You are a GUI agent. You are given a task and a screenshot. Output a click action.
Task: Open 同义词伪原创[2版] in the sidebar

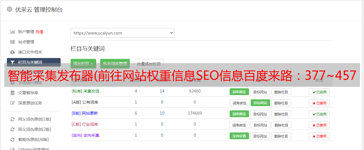click(35, 129)
